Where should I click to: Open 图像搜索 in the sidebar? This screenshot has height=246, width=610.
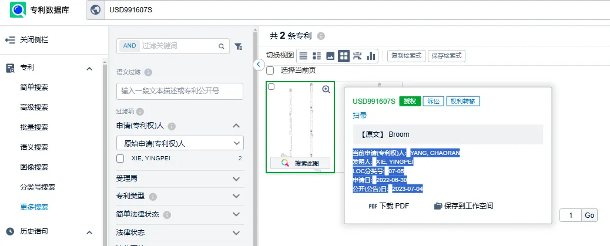(x=34, y=167)
